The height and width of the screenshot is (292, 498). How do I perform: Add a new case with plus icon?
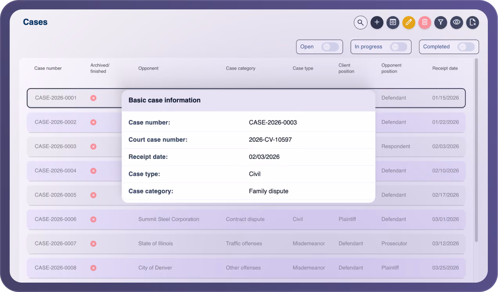pos(377,22)
